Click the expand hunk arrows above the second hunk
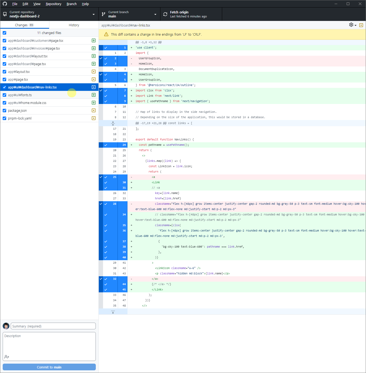The width and height of the screenshot is (366, 373). tap(113, 123)
